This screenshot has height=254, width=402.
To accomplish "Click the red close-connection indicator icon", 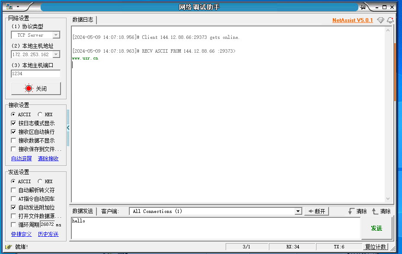I will [x=29, y=89].
